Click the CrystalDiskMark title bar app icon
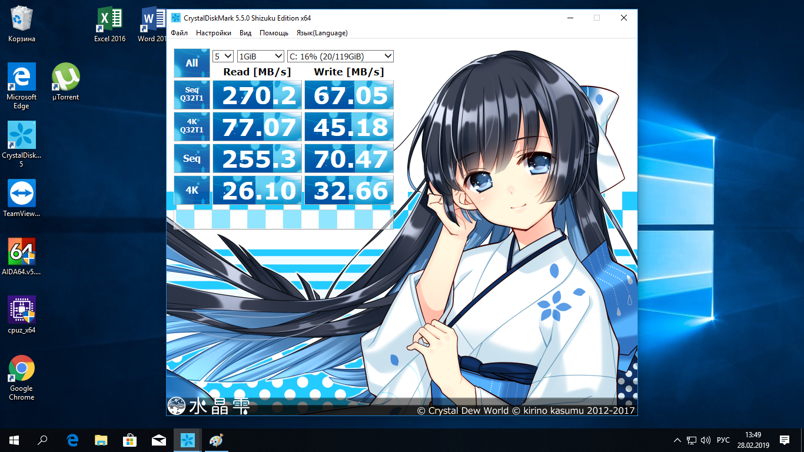 click(175, 18)
